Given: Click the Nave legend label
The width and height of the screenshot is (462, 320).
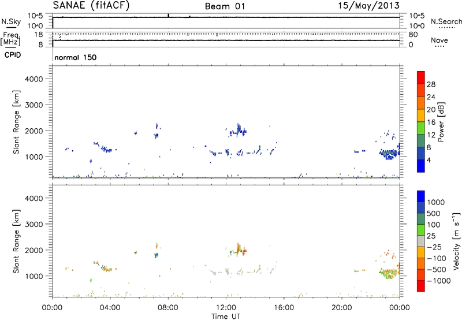Looking at the screenshot, I should [439, 40].
